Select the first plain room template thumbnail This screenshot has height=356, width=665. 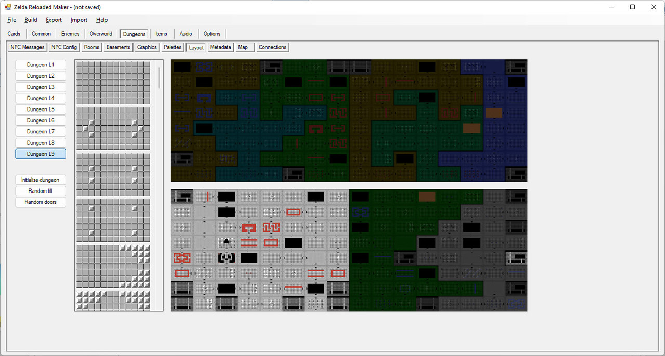click(113, 83)
